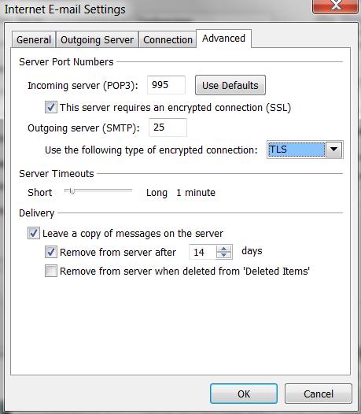Viewport: 361px width, 414px height.
Task: Confirm settings with the OK button
Action: click(x=244, y=394)
